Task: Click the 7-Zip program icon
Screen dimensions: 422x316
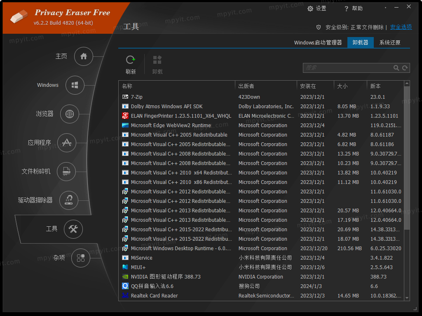Action: (x=125, y=97)
